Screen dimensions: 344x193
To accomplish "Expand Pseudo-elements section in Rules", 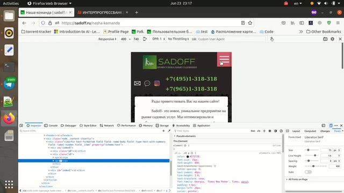I will (x=175, y=136).
